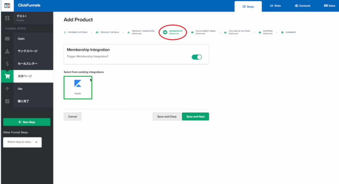Open the テスト1 funnel title
Image resolution: width=339 pixels, height=184 pixels.
(x=22, y=16)
